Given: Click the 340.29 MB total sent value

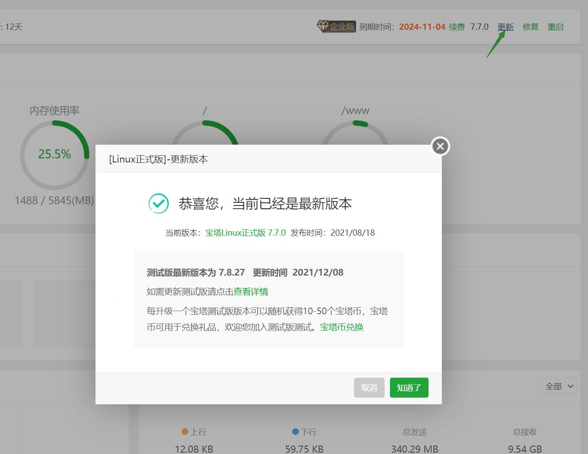Looking at the screenshot, I should pos(415,449).
